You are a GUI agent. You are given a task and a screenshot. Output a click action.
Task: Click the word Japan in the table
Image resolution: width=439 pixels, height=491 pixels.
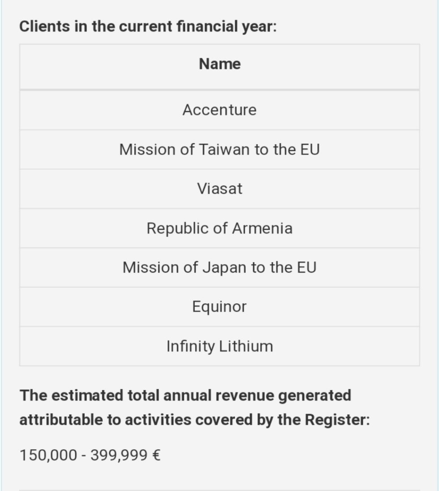tap(224, 268)
